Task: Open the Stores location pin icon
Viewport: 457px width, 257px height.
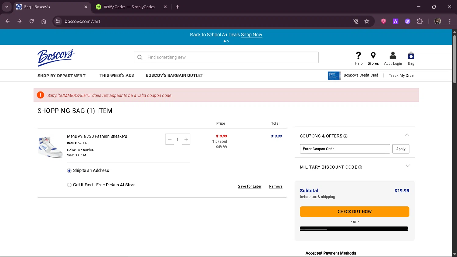Action: pos(373,55)
